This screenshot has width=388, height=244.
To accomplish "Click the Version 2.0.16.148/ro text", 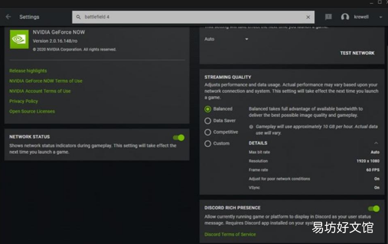I will tap(55, 41).
